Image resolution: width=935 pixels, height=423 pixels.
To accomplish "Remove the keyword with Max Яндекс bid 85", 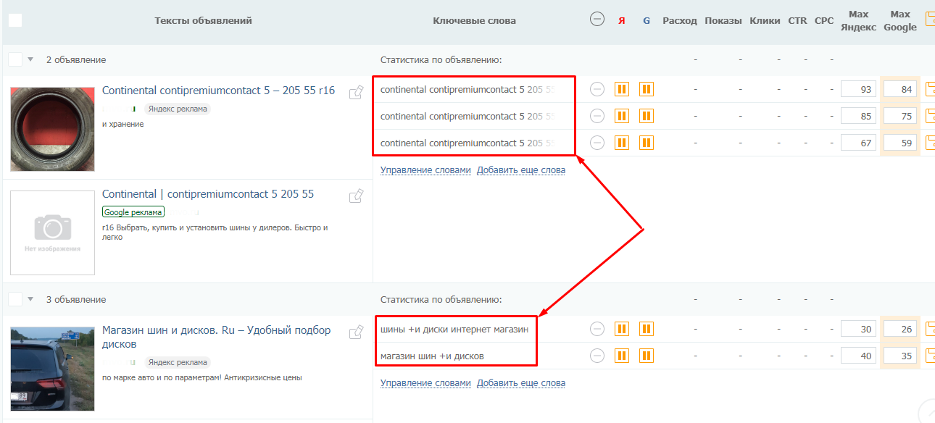I will pyautogui.click(x=597, y=116).
